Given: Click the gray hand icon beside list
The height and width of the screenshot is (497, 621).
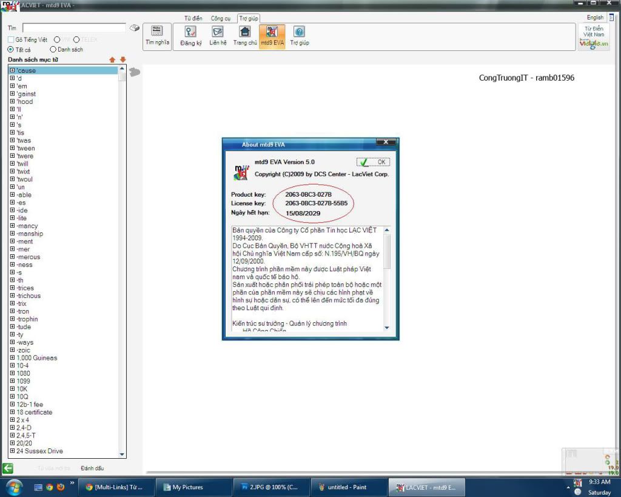Looking at the screenshot, I should point(135,72).
